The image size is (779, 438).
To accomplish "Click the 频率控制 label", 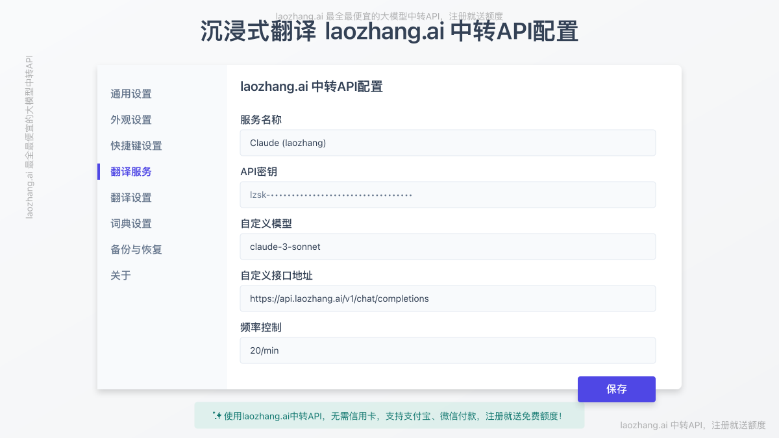I will click(x=261, y=328).
